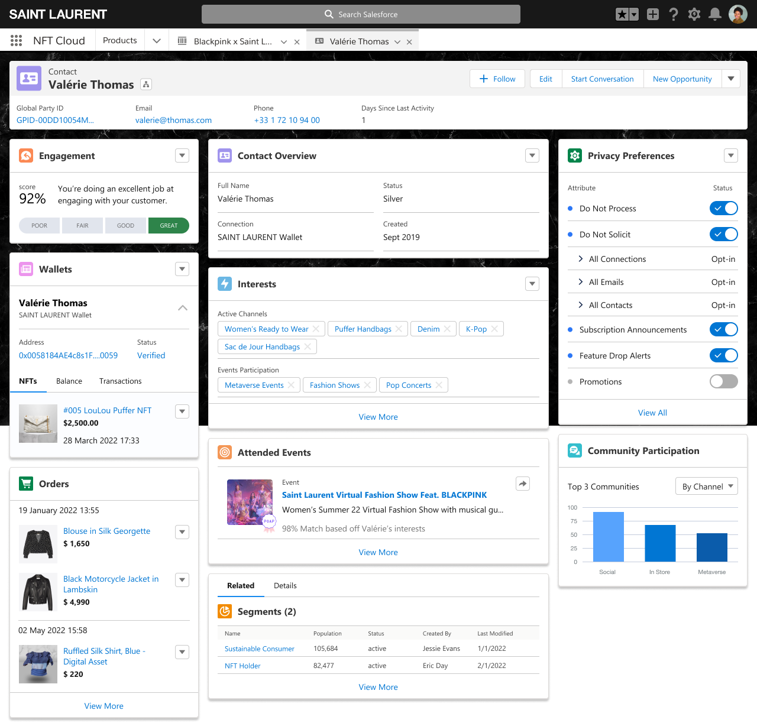Screen dimensions: 757x723
Task: Open the Salesforce app launcher grid
Action: point(16,40)
